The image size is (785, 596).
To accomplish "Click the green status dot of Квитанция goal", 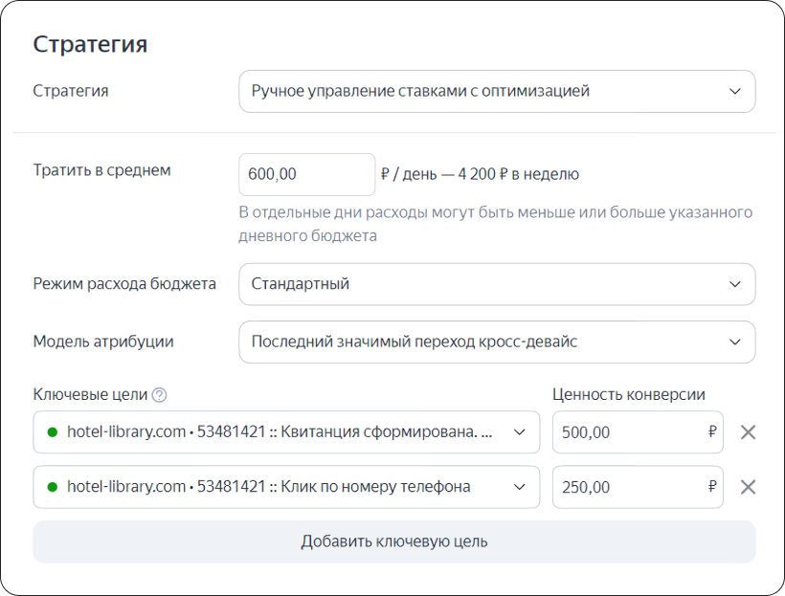I will click(52, 432).
